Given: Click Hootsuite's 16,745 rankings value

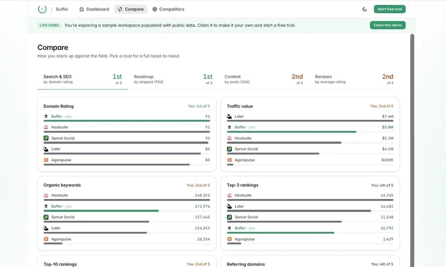Looking at the screenshot, I should point(387,195).
